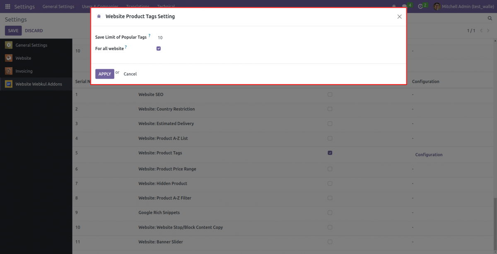The image size is (497, 254).
Task: Select the General Settings sidebar icon
Action: [9, 45]
